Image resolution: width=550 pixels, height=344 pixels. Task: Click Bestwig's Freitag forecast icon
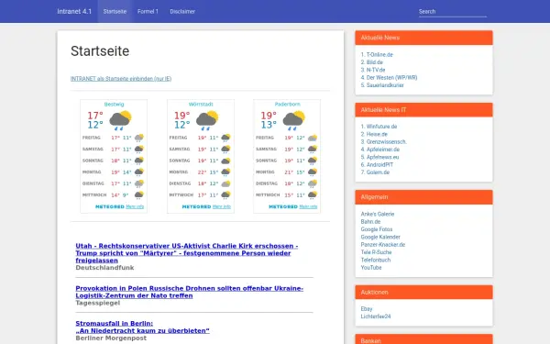pyautogui.click(x=139, y=138)
